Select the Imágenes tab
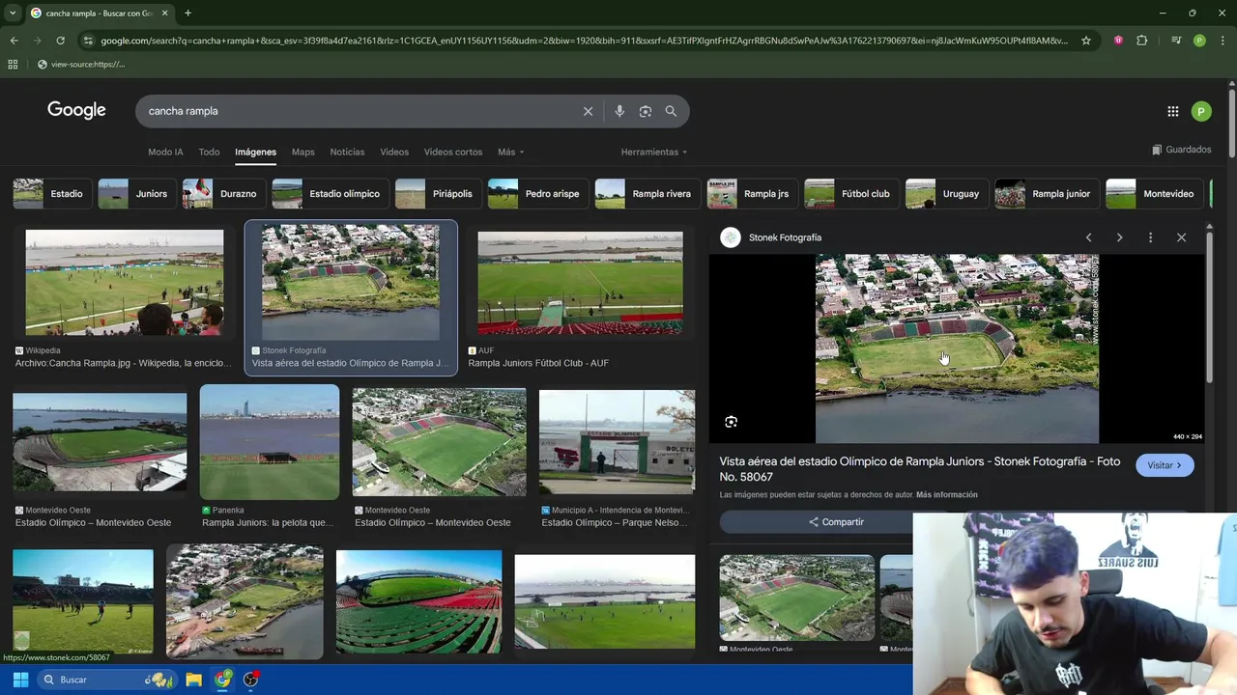1237x695 pixels. [x=255, y=153]
